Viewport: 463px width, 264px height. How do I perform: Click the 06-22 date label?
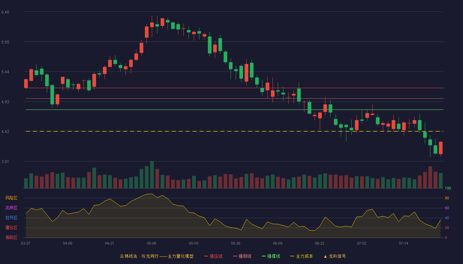coord(319,243)
